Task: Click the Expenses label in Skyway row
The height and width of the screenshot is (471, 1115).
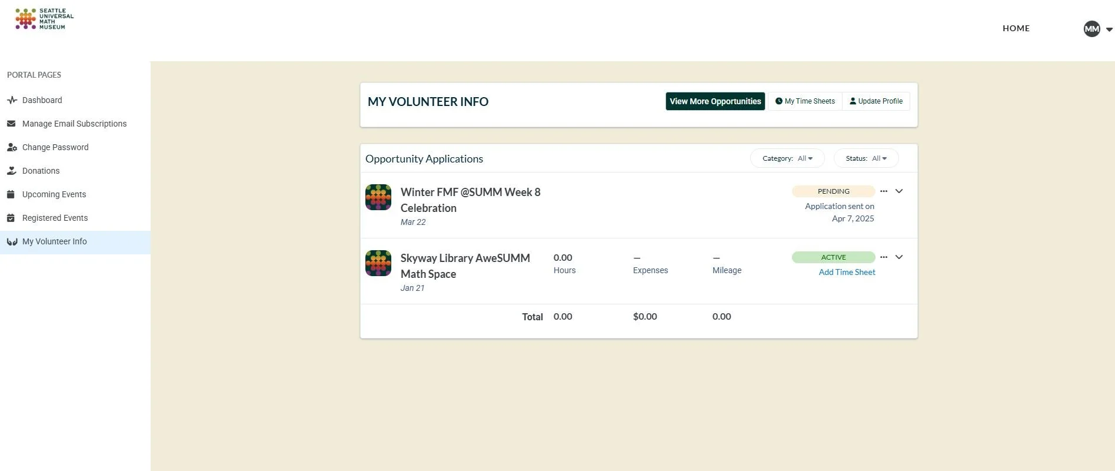Action: pyautogui.click(x=650, y=270)
